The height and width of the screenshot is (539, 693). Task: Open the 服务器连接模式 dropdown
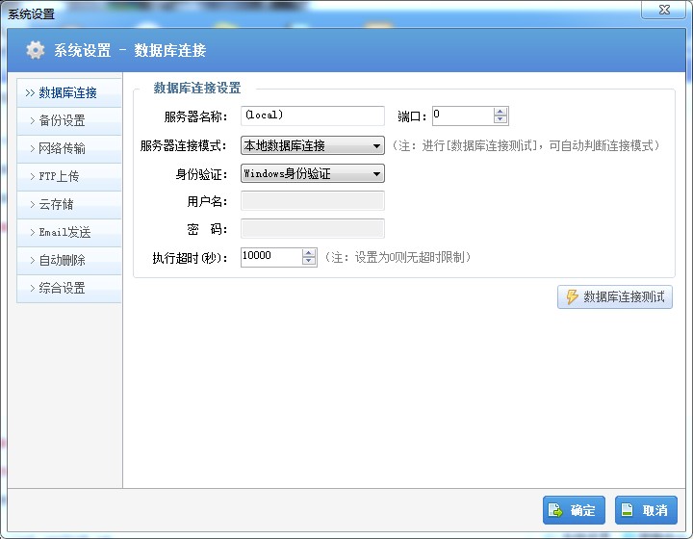[x=313, y=145]
